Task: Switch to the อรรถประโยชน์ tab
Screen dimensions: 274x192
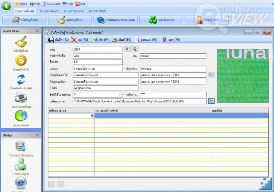Action: 98,11
